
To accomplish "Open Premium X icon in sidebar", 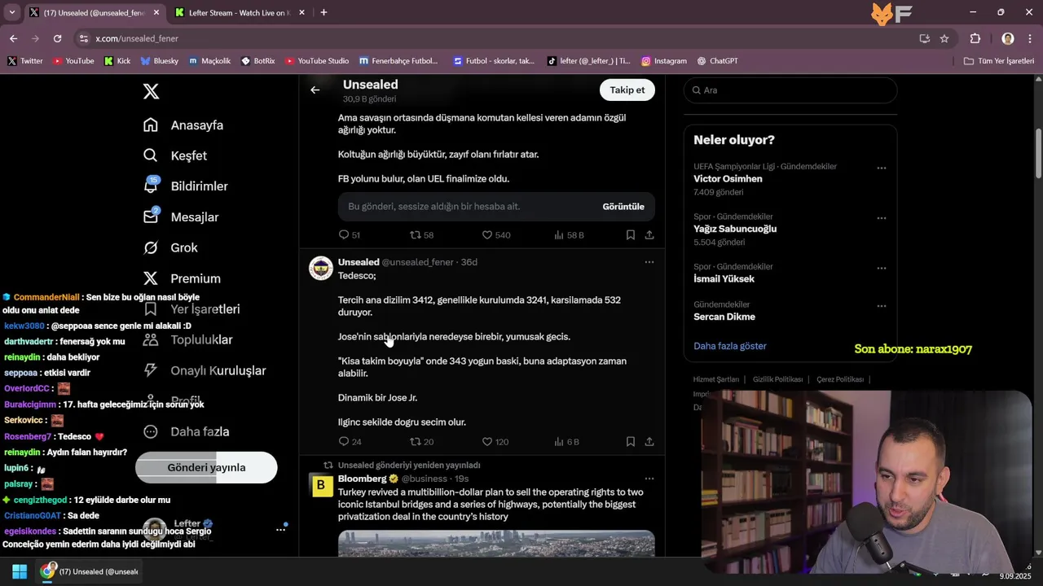I will pyautogui.click(x=150, y=278).
